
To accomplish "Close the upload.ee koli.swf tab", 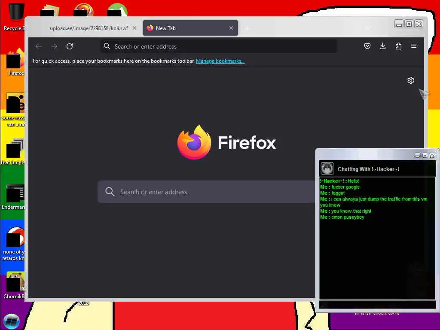I will [134, 28].
